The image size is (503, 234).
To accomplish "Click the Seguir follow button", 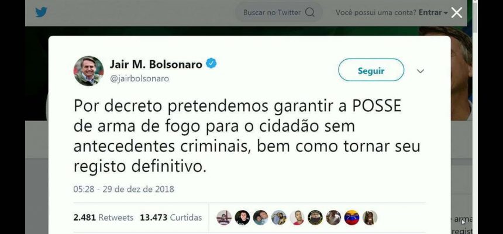I will (371, 70).
